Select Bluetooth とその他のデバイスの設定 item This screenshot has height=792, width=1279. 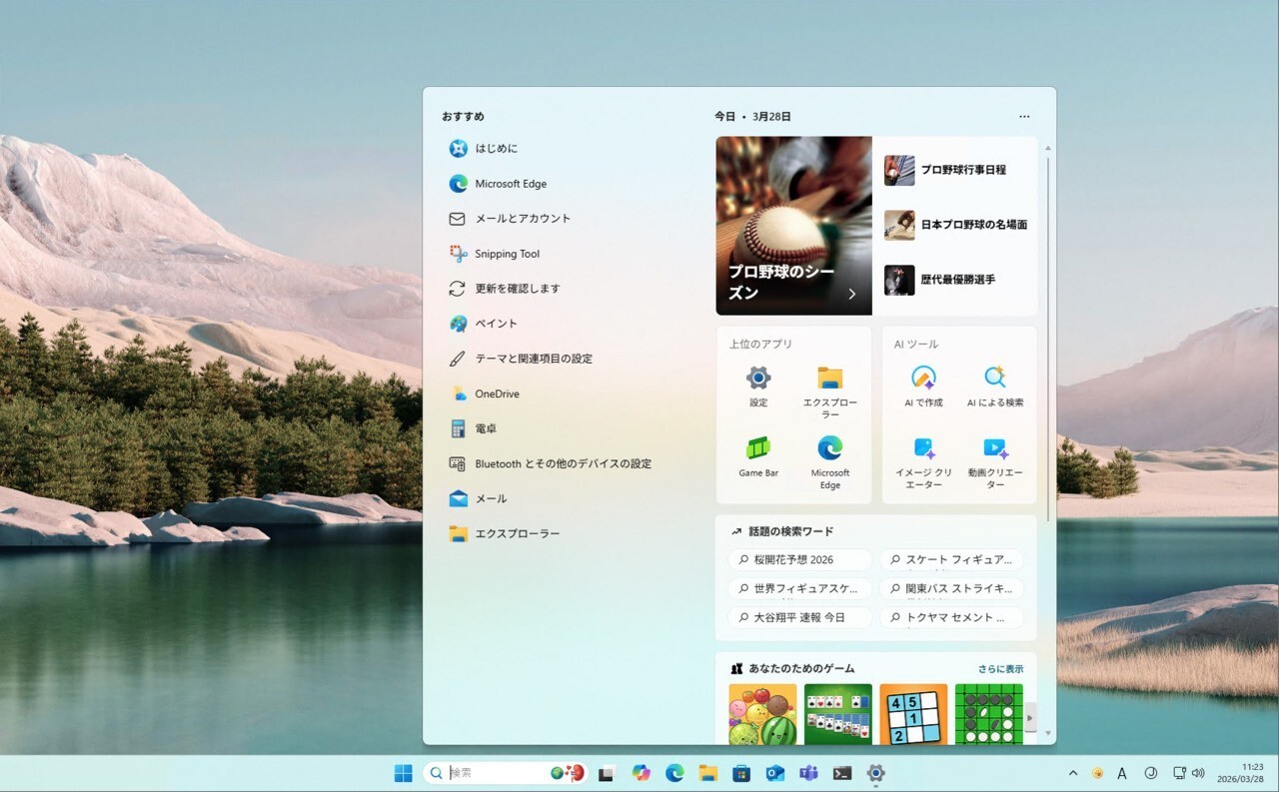[563, 463]
